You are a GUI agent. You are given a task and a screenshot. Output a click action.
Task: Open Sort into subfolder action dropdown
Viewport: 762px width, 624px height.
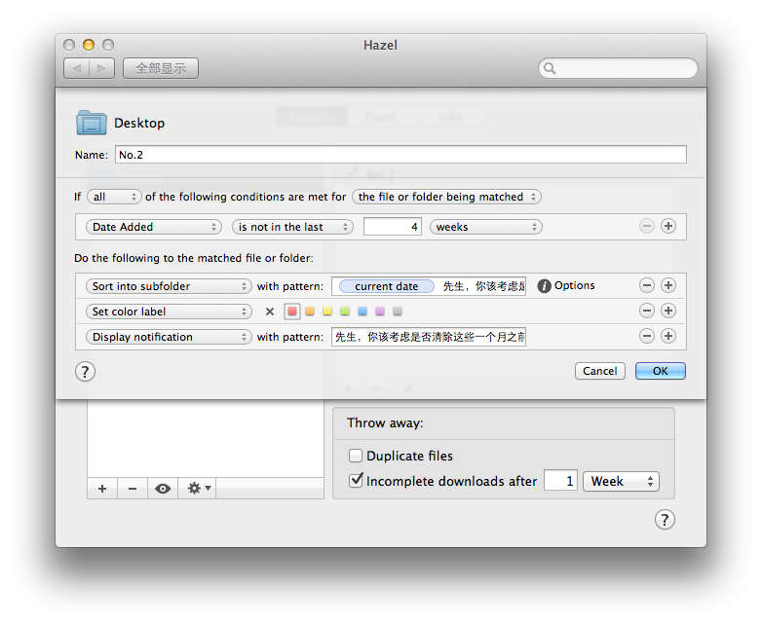(169, 286)
